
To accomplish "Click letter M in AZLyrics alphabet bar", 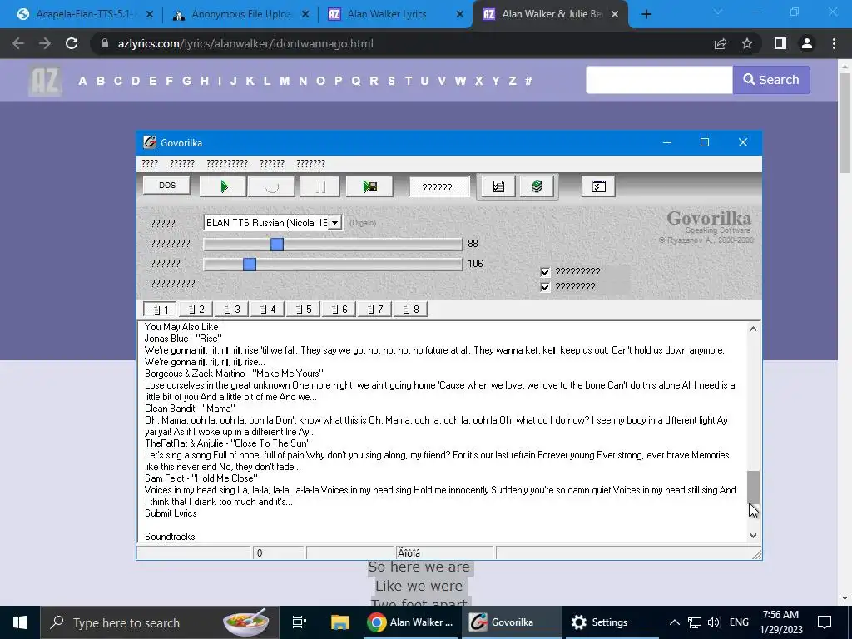I will point(285,81).
